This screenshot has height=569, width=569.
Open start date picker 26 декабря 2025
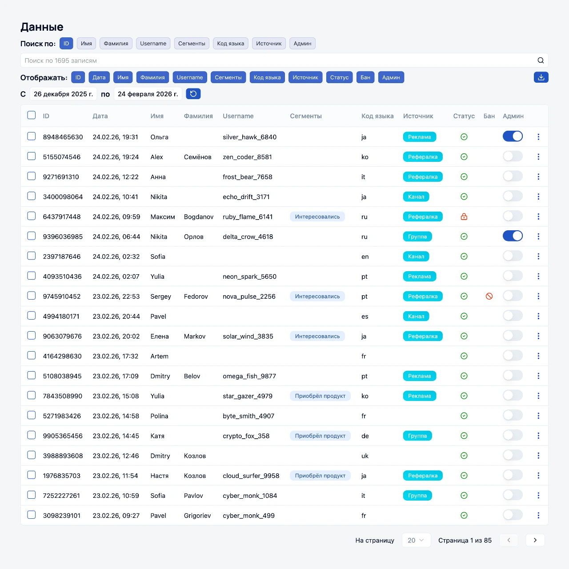(x=63, y=94)
